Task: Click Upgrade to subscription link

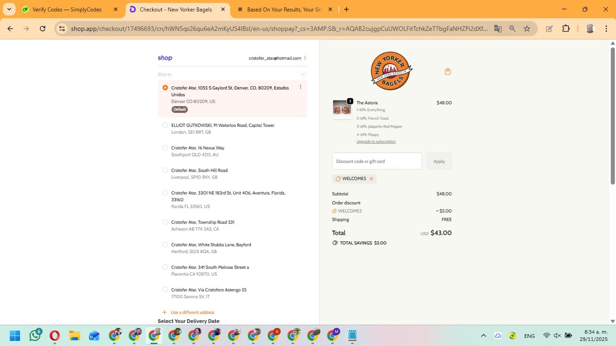Action: [x=376, y=142]
